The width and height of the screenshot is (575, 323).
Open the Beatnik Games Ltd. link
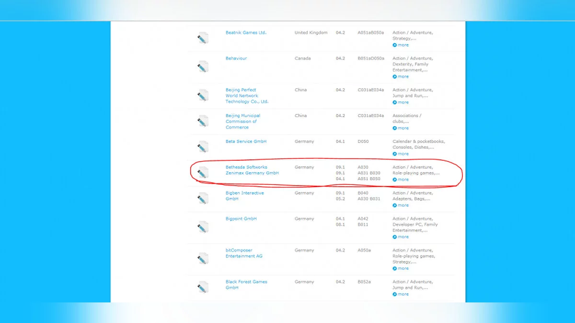pyautogui.click(x=246, y=33)
